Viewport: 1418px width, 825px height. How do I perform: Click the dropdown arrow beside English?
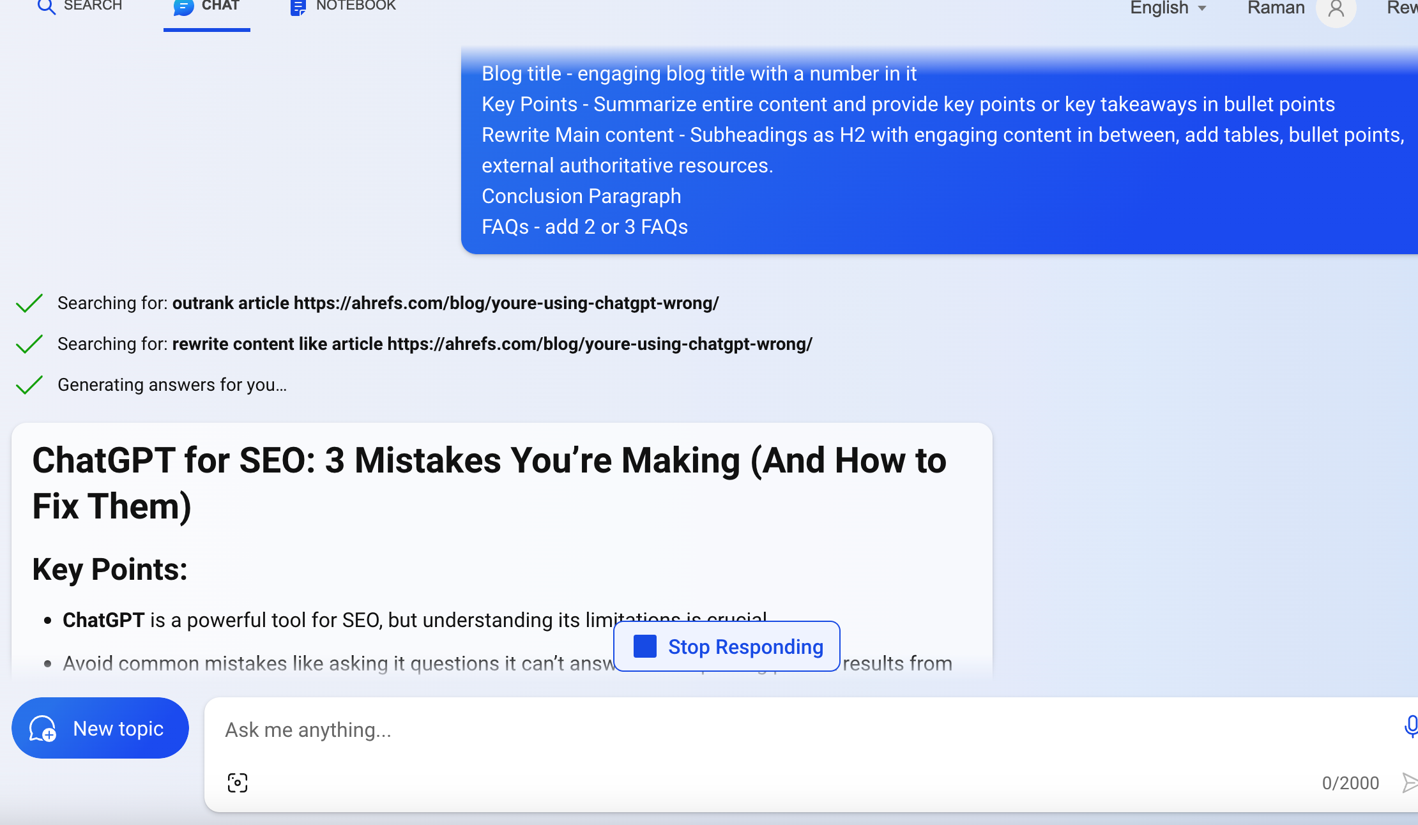point(1202,8)
